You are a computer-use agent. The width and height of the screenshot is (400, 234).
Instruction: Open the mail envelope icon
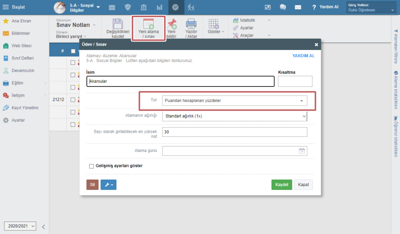(298, 7)
